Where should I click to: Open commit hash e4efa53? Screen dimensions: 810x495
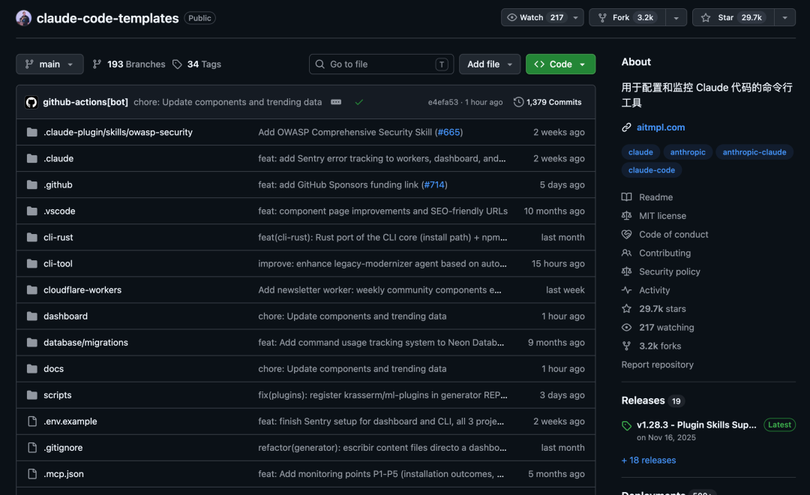click(442, 102)
